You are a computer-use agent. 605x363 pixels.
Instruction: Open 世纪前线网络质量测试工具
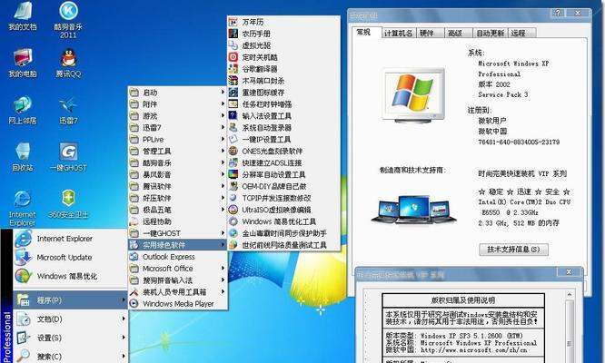coord(283,245)
